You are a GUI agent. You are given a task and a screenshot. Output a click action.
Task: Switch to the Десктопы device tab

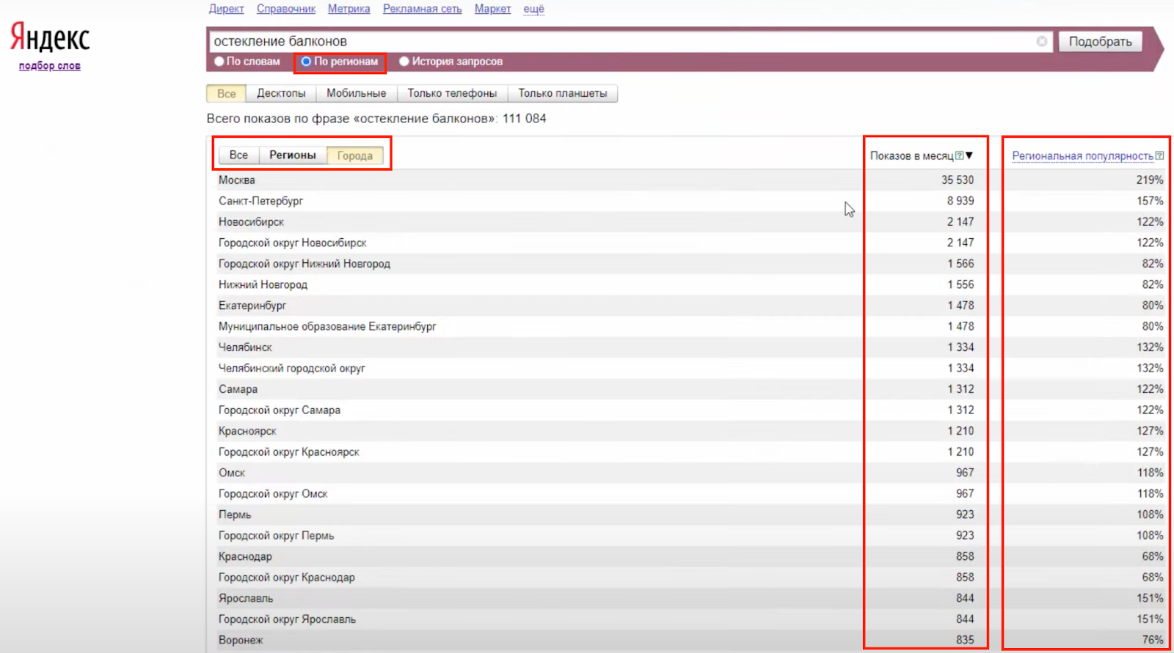(280, 93)
